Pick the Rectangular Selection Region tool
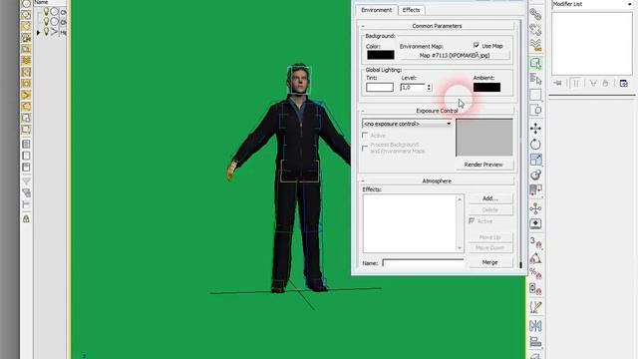 pos(535,95)
